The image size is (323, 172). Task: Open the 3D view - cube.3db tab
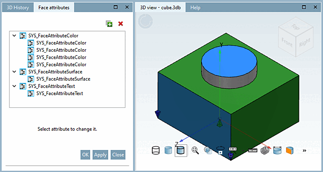click(161, 8)
